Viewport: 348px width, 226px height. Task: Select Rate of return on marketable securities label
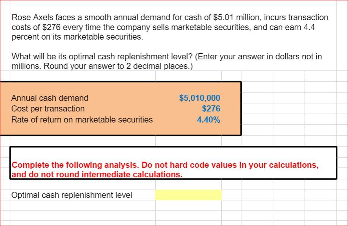click(x=82, y=120)
